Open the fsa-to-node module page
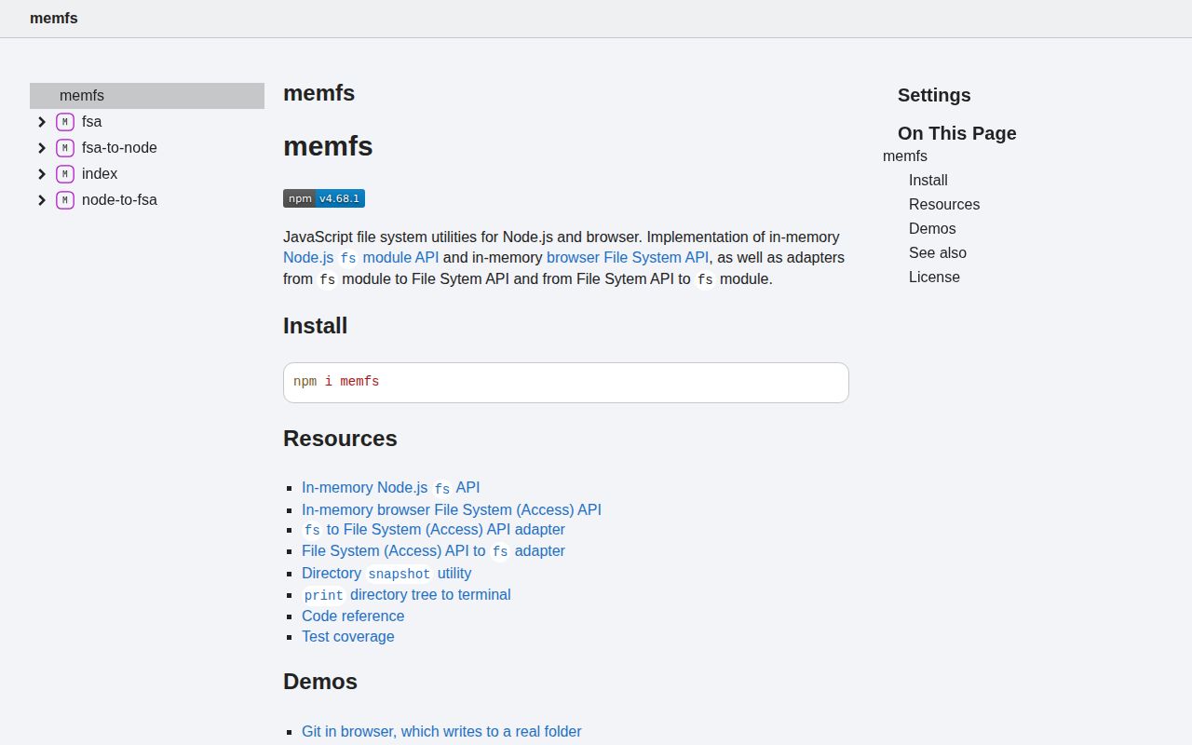 pos(119,148)
